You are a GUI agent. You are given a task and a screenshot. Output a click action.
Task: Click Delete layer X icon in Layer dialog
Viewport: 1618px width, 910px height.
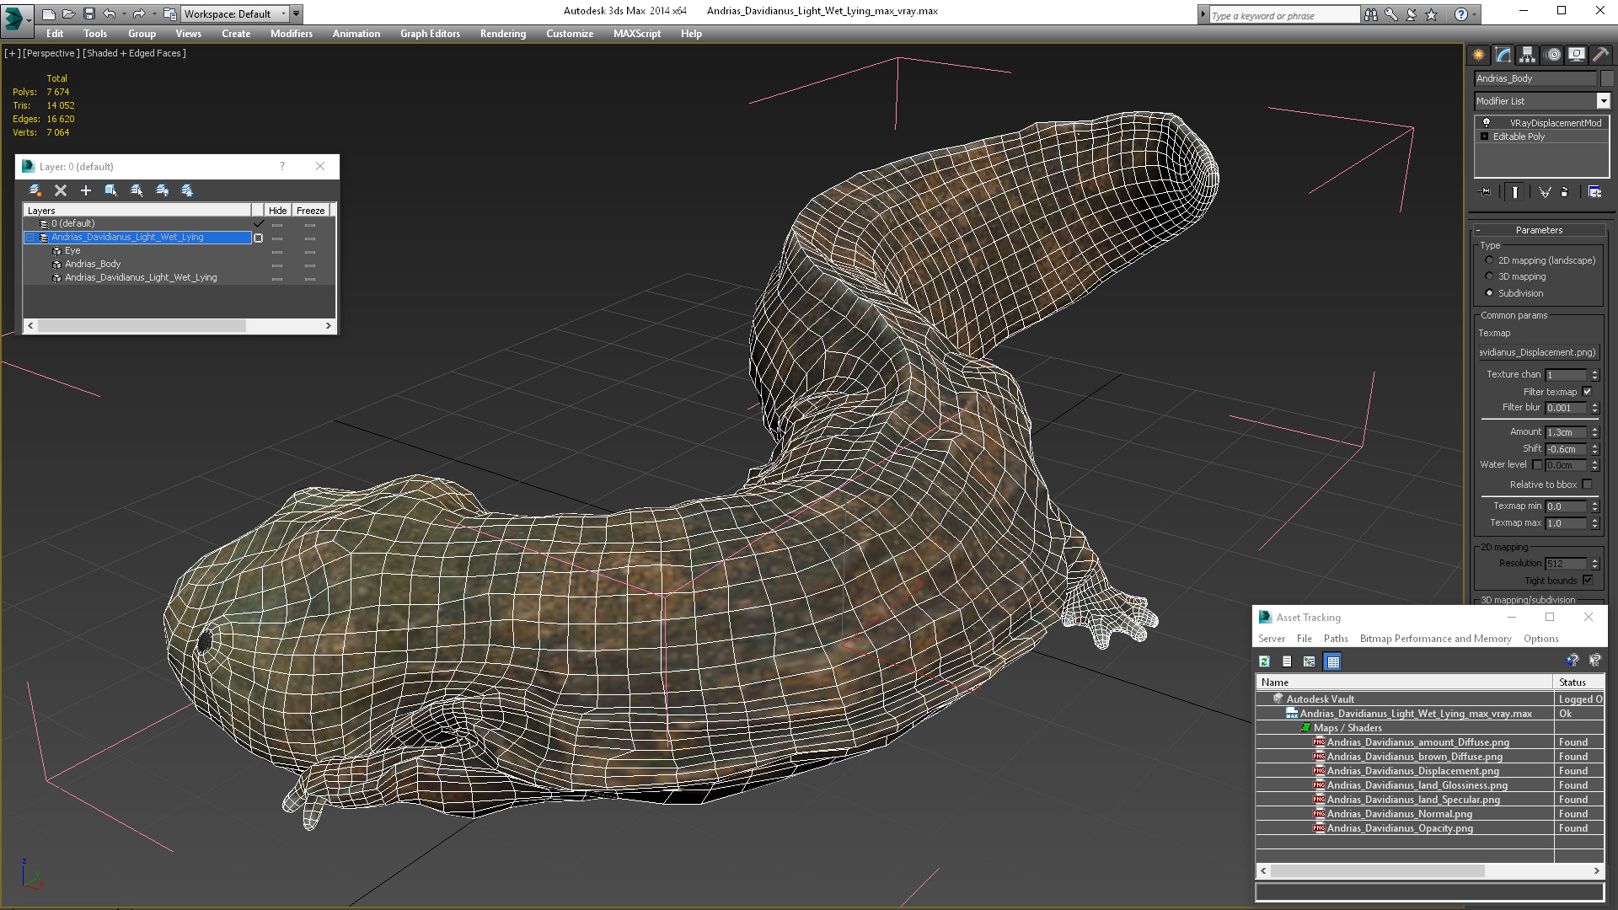pyautogui.click(x=61, y=190)
